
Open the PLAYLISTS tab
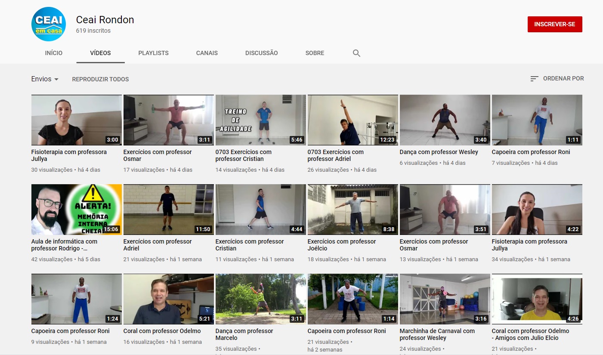point(153,53)
